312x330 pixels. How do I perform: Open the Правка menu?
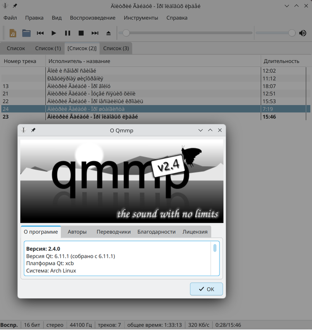(x=34, y=18)
